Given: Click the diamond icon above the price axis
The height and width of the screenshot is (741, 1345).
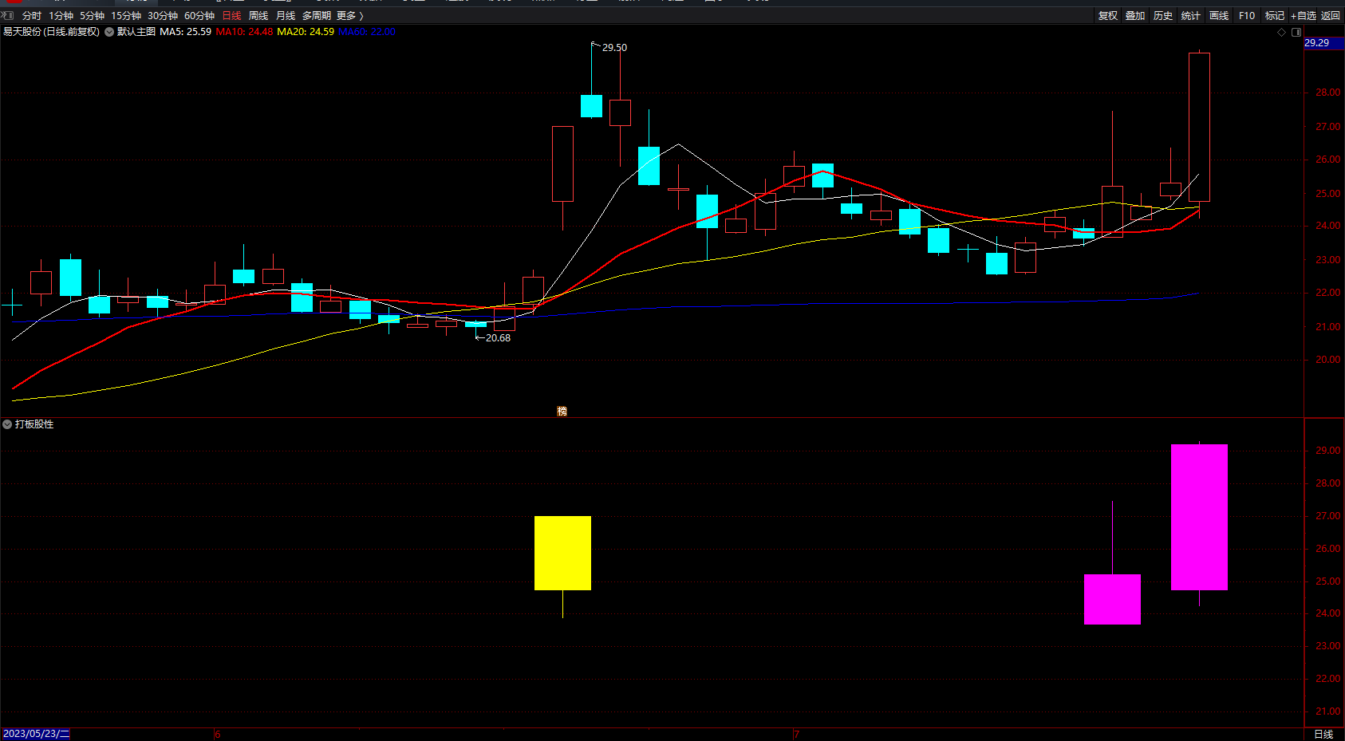Looking at the screenshot, I should coord(1282,32).
